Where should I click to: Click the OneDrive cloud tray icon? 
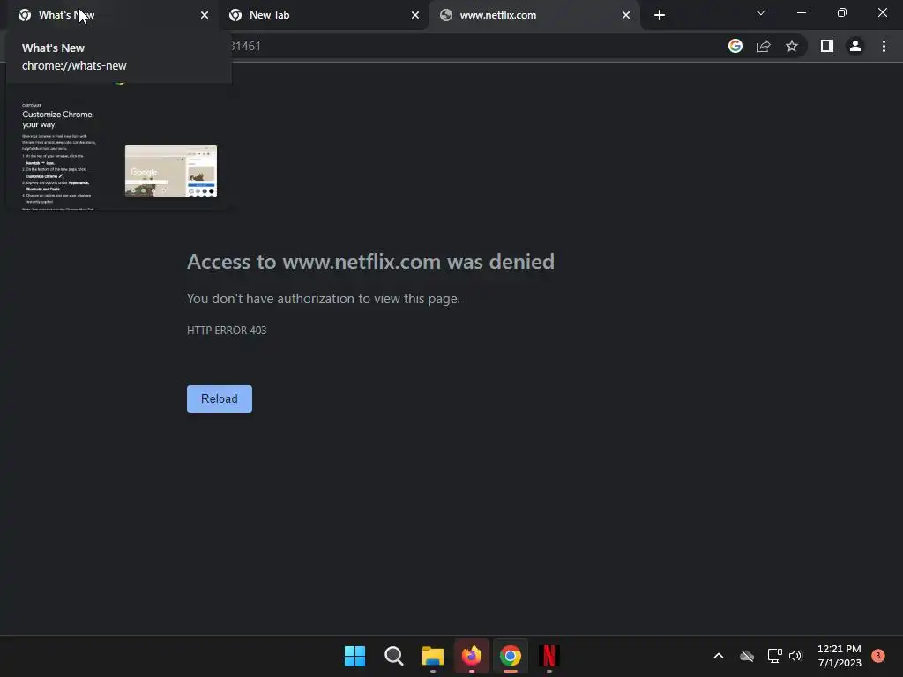click(747, 656)
